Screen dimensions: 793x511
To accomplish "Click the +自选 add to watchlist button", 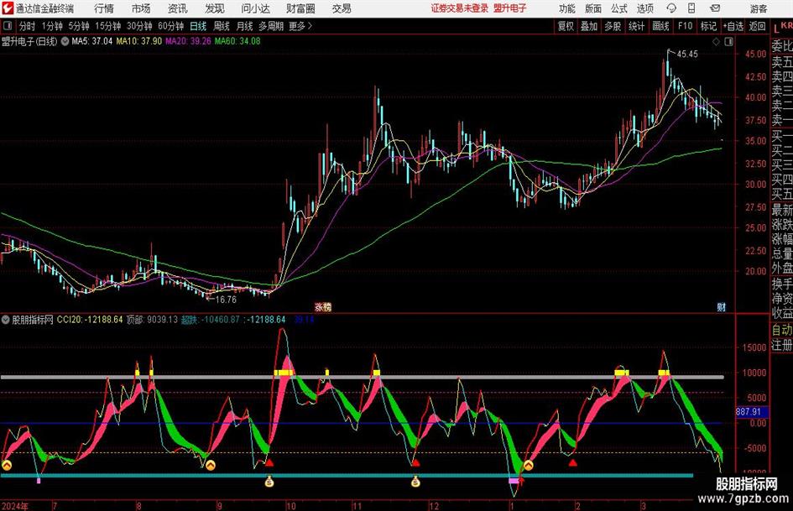I will click(x=733, y=26).
